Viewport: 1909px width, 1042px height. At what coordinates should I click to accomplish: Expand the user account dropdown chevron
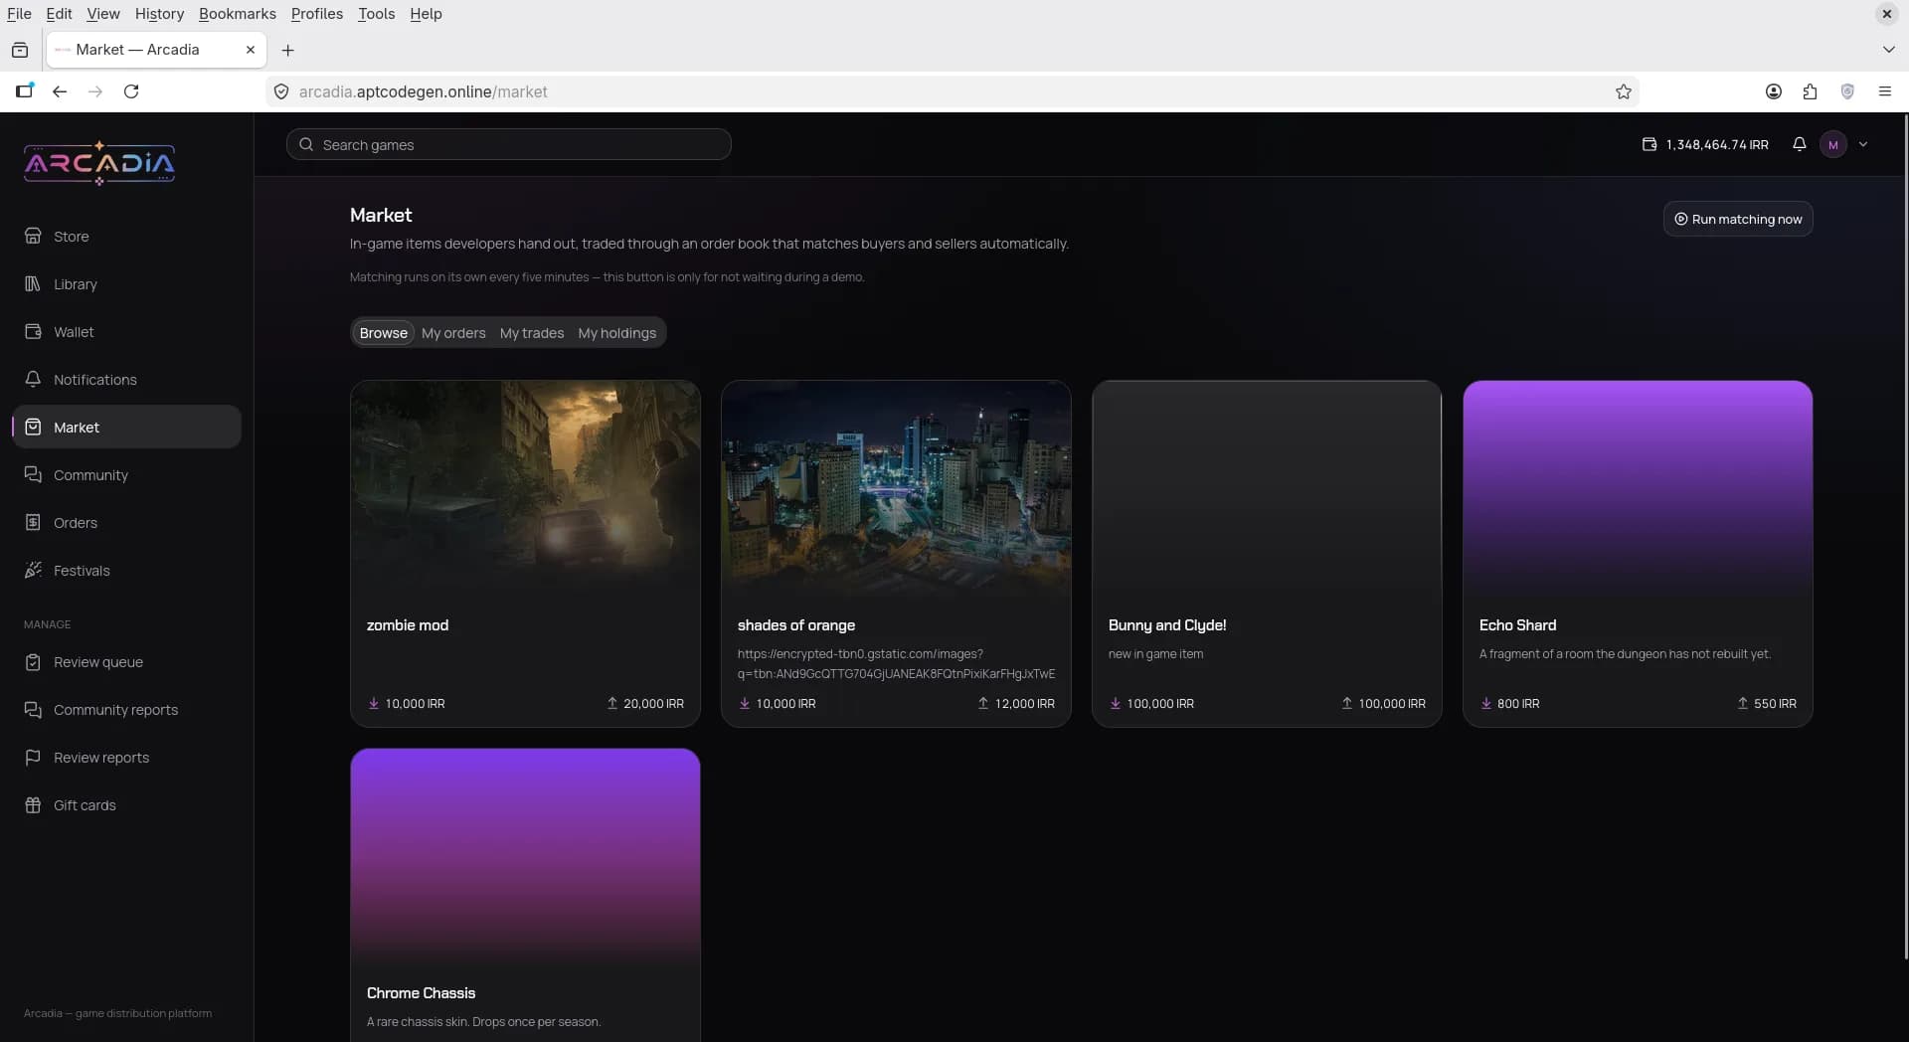click(x=1863, y=144)
